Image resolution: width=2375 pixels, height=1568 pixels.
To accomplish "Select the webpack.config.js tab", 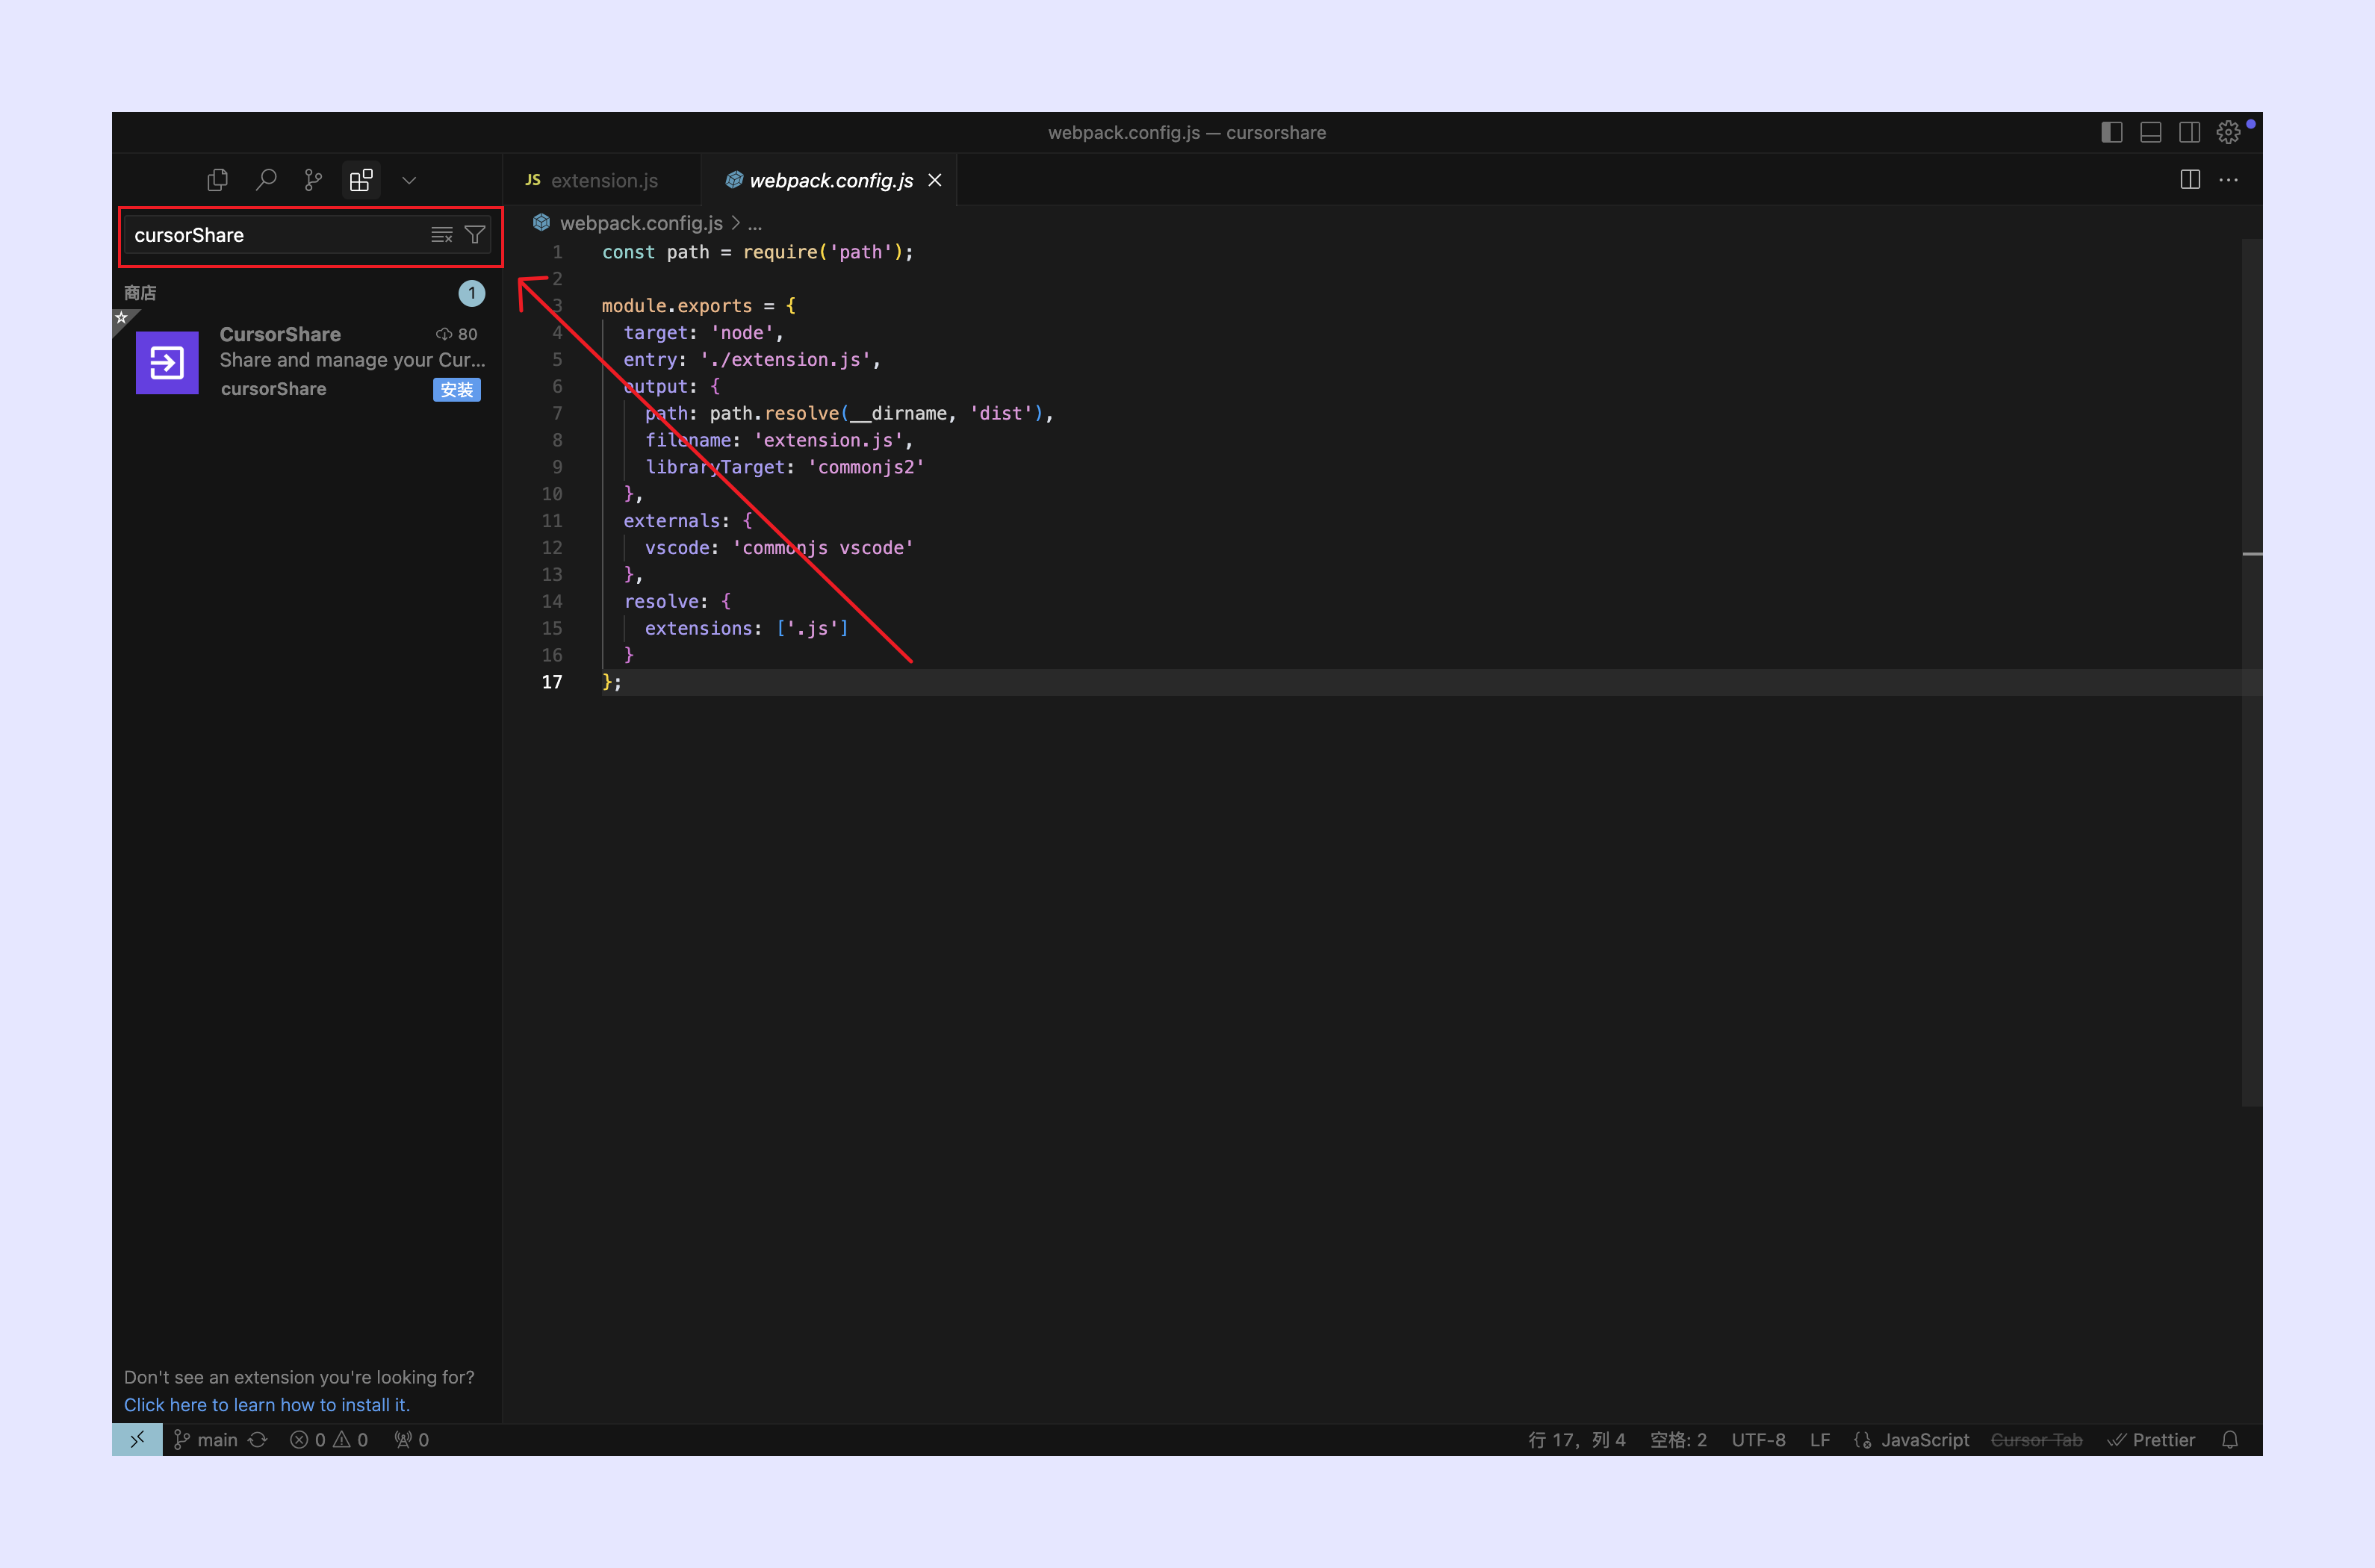I will tap(830, 180).
